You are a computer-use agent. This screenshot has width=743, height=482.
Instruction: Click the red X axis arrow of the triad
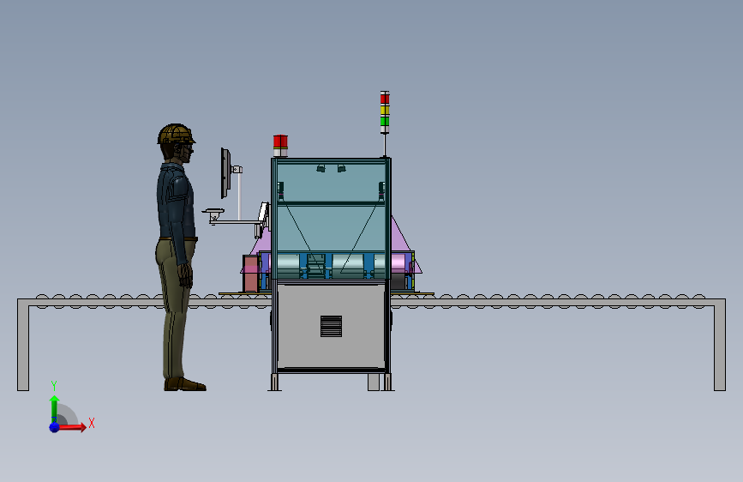(73, 427)
